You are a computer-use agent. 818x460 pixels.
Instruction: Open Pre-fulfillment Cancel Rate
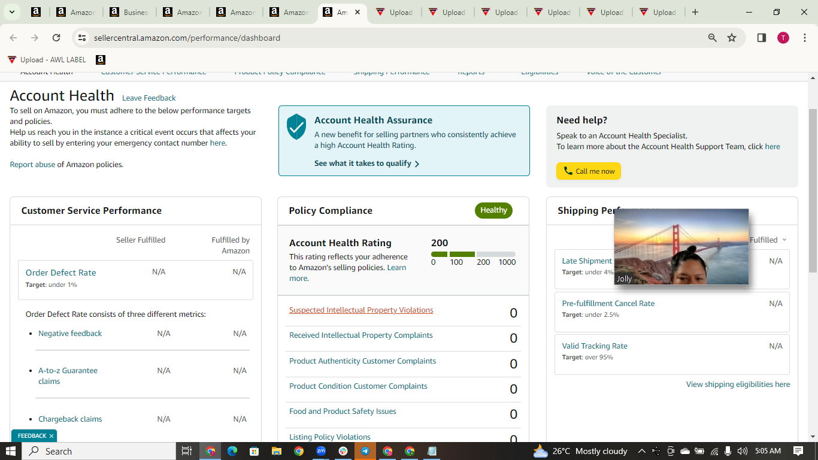point(608,304)
